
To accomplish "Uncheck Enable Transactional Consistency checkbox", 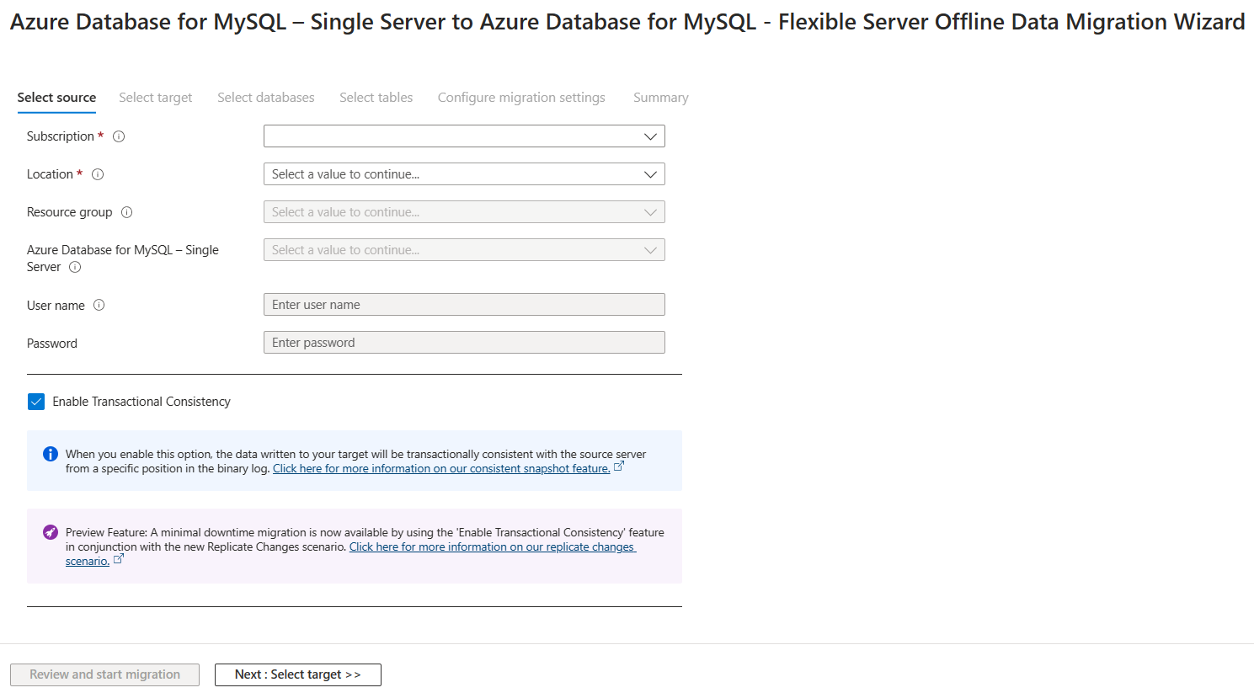I will pyautogui.click(x=36, y=402).
